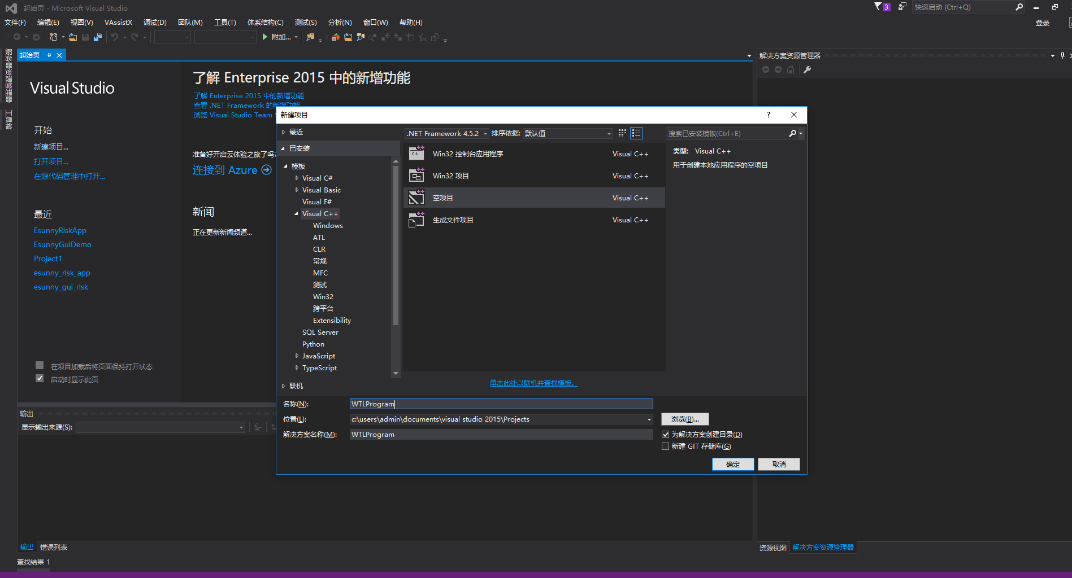Collapse the 已安装 section arrow
This screenshot has width=1072, height=578.
(284, 148)
